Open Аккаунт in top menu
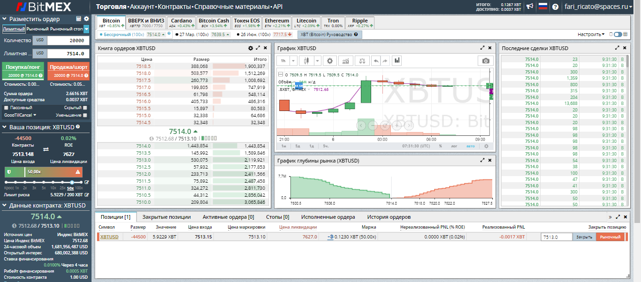The image size is (641, 282). (x=142, y=7)
